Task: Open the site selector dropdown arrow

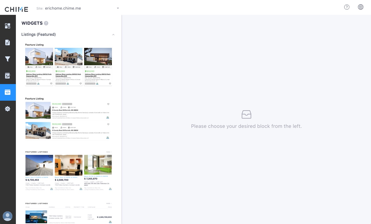Action: tap(118, 8)
